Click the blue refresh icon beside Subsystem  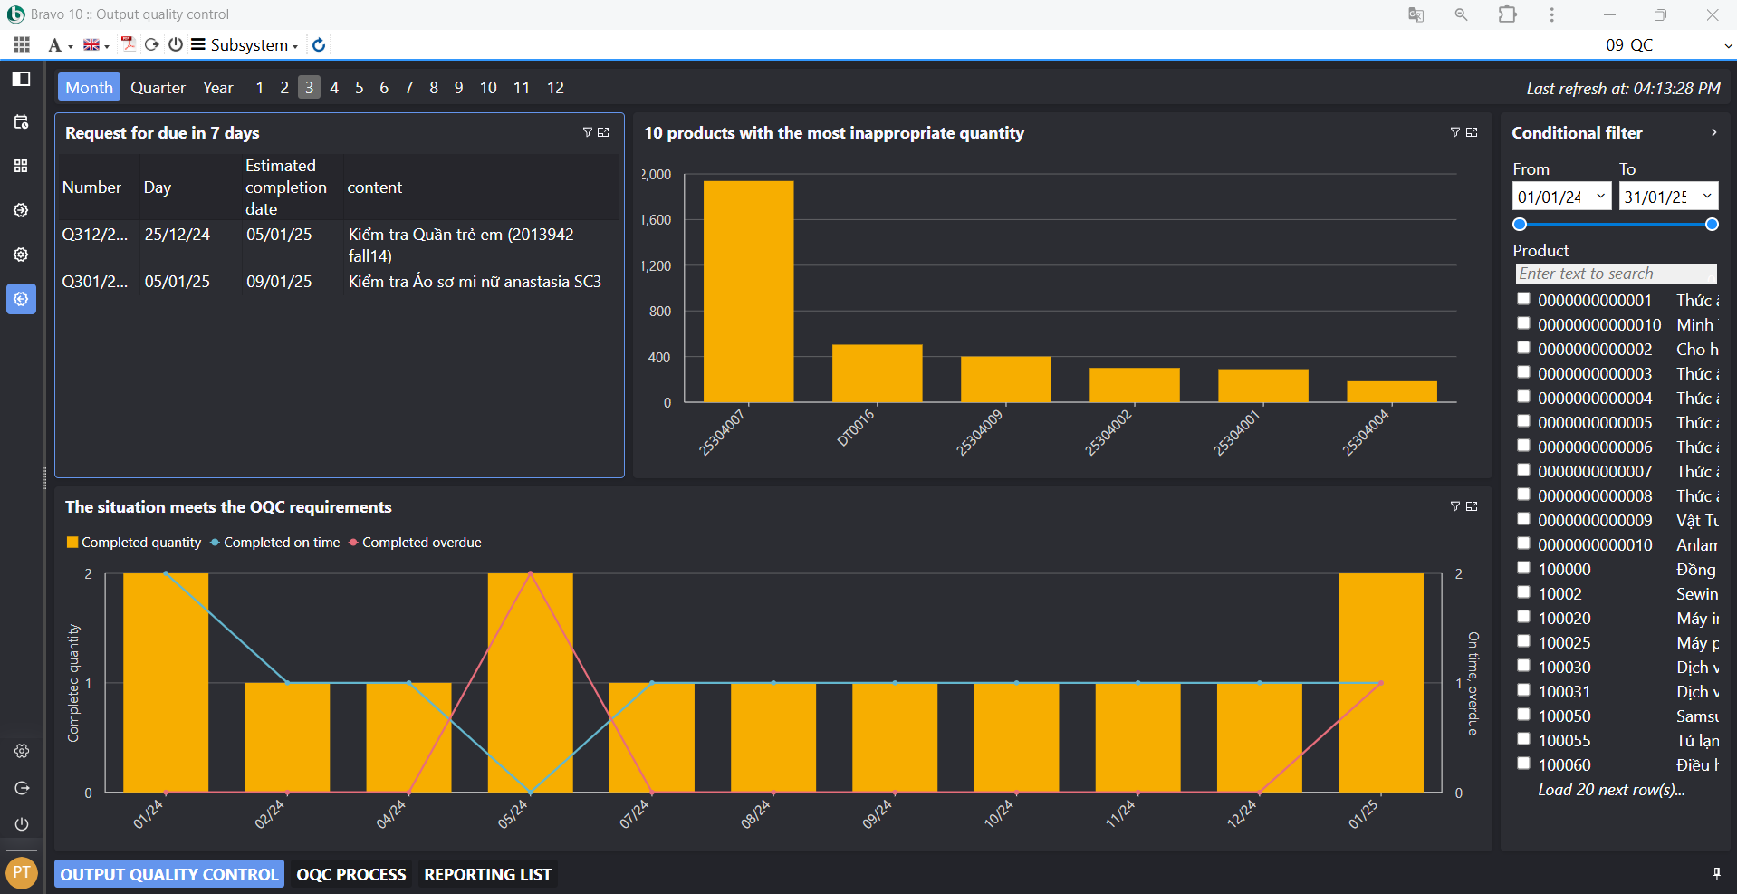point(319,44)
